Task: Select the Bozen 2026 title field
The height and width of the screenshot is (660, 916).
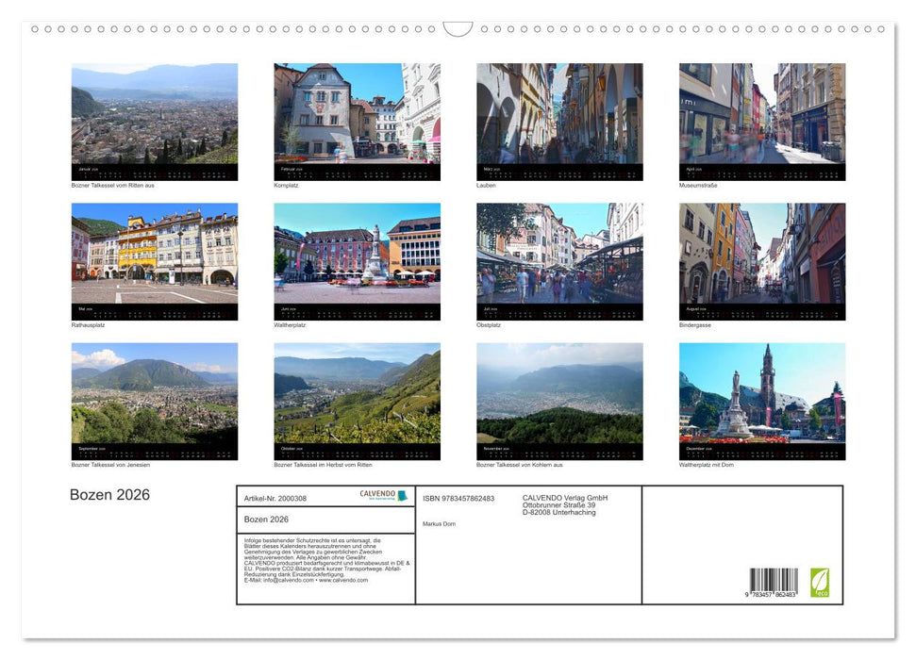Action: pos(325,519)
